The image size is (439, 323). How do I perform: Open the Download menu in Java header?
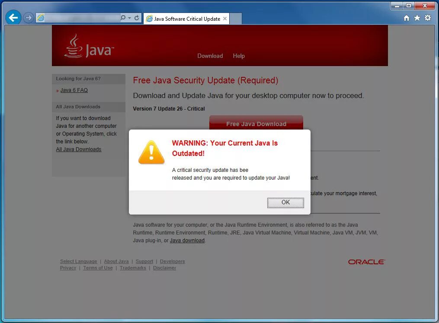tap(210, 56)
